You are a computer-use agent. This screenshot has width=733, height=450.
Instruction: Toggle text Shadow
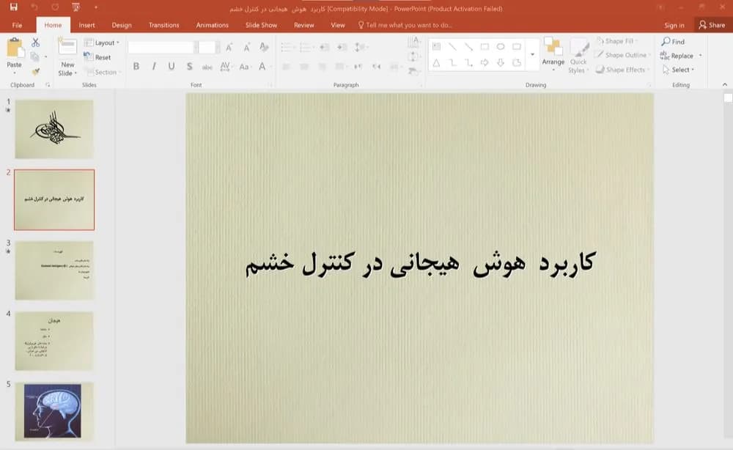coord(189,67)
